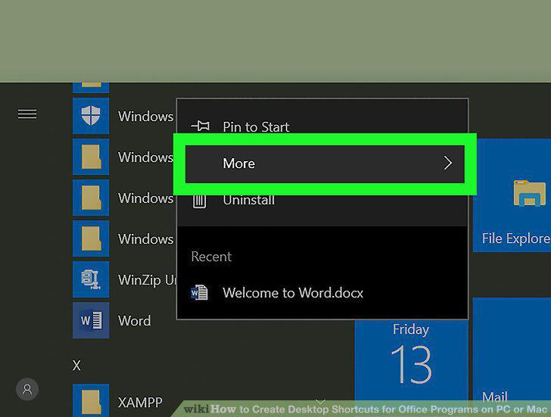
Task: Select the More menu entry
Action: coord(325,164)
